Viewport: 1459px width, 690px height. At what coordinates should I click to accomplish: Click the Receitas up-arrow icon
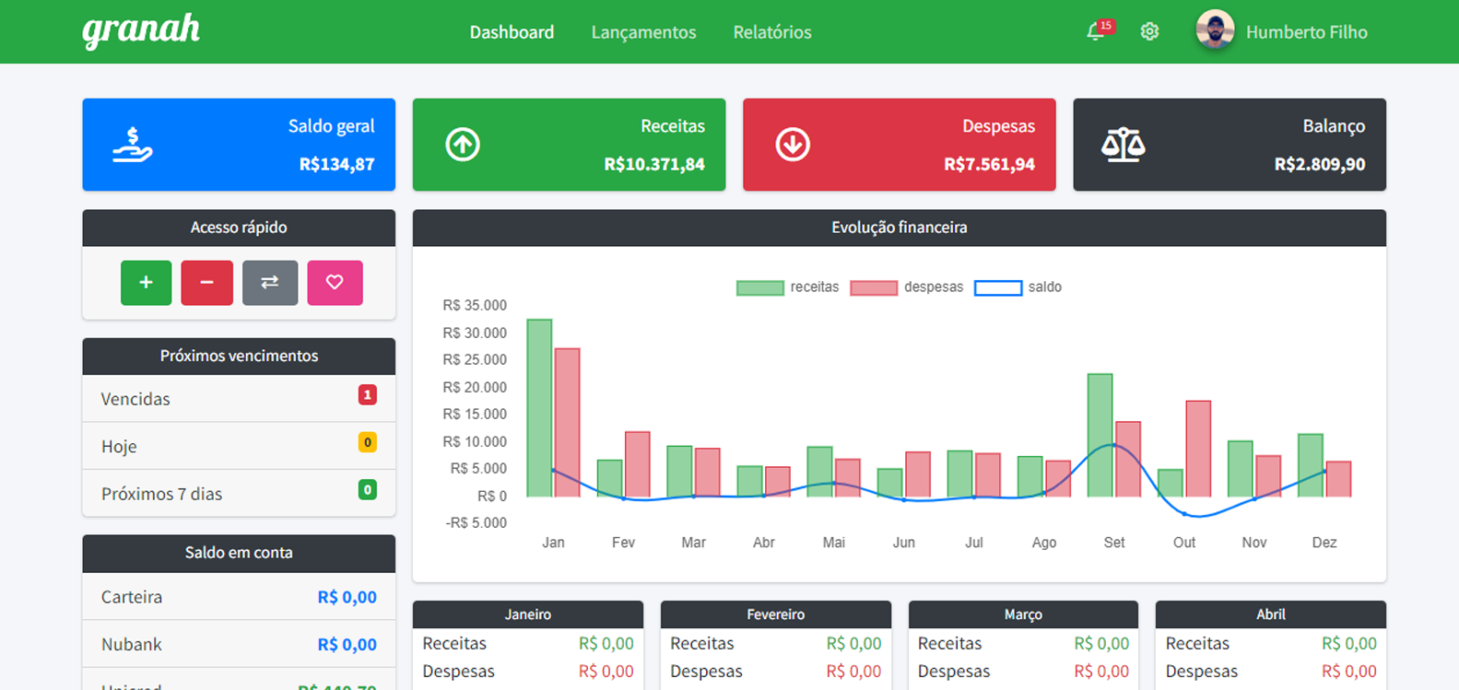463,145
